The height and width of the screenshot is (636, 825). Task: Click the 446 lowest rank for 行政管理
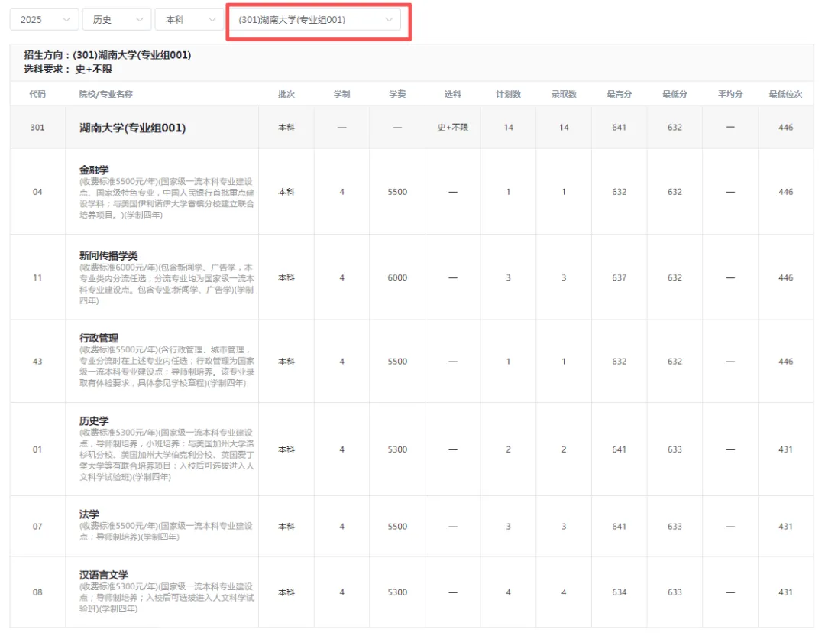pos(785,361)
